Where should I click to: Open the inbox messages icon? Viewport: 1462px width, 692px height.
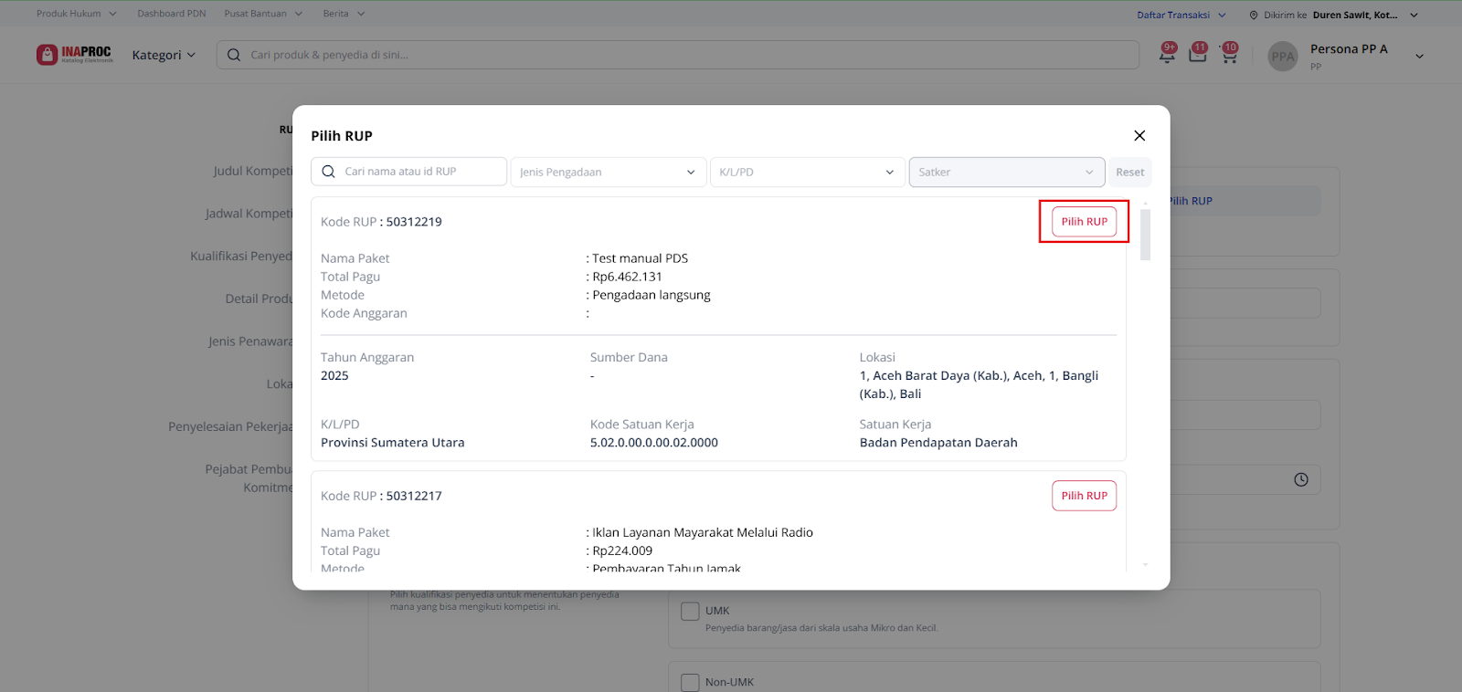(x=1197, y=54)
